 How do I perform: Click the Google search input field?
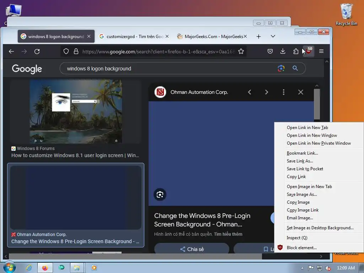170,69
